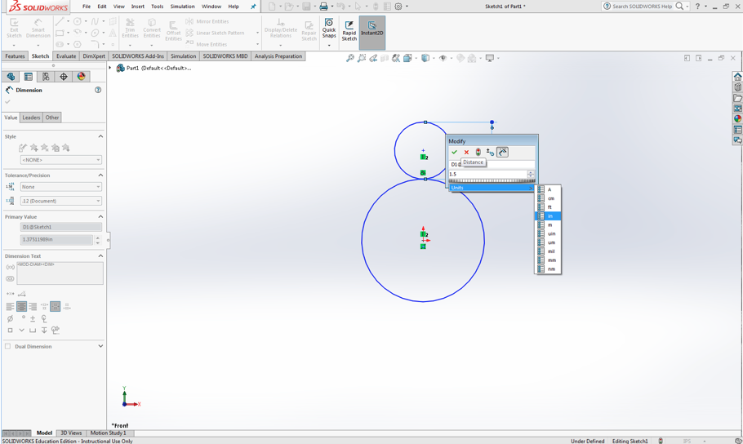Click the Quick Snaps icon
Image resolution: width=743 pixels, height=444 pixels.
(x=328, y=30)
